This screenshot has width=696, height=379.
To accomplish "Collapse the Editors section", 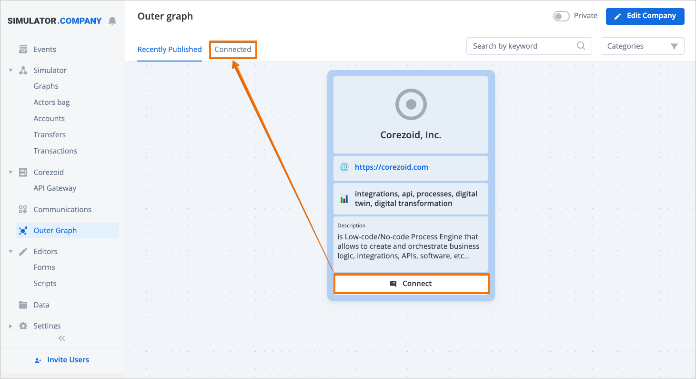I will 10,251.
